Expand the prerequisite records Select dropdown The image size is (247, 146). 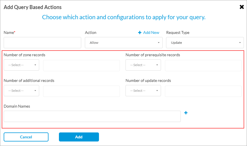[143, 65]
